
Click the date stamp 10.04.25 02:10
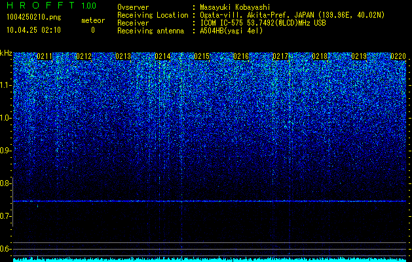pos(33,30)
